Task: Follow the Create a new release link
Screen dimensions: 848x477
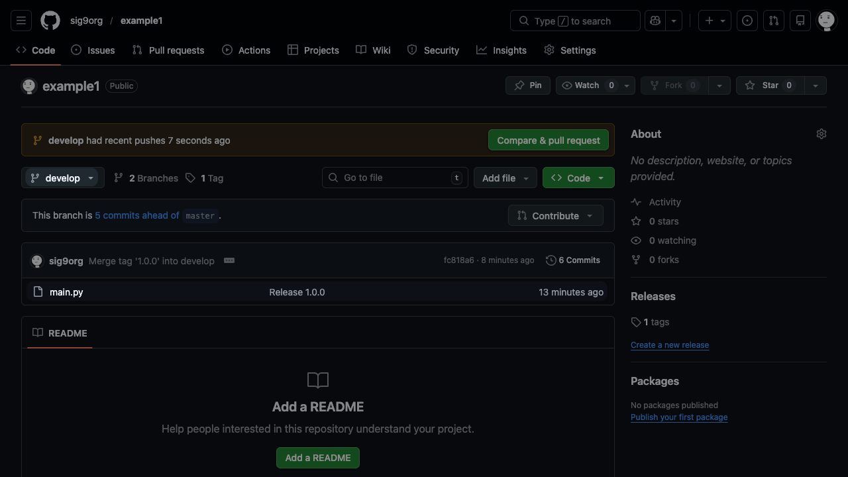Action: pyautogui.click(x=670, y=345)
